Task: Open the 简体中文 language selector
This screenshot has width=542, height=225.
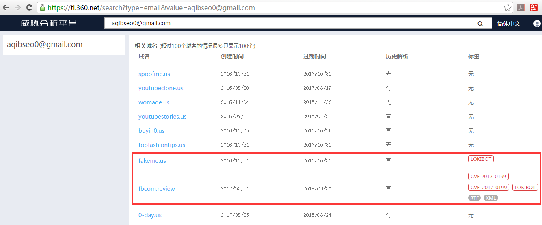Action: coord(508,24)
